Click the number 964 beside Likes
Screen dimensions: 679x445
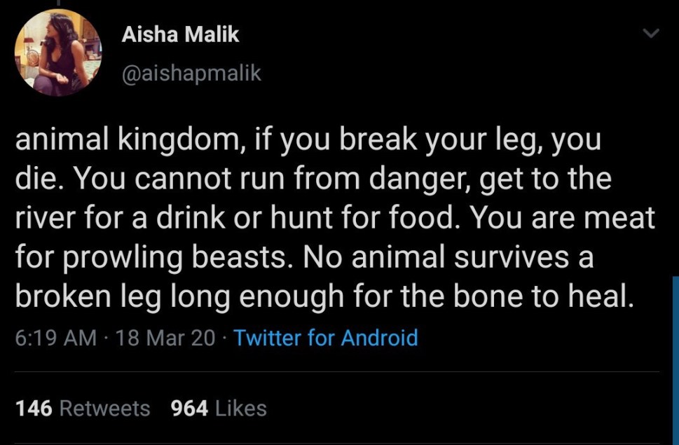189,408
